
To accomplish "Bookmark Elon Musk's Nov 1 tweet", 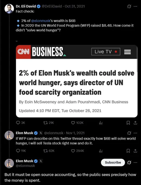I will tap(128, 151).
